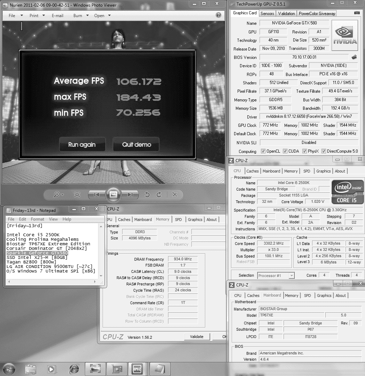The height and width of the screenshot is (376, 365).
Task: Toggle the OpenCL checkbox
Action: click(x=263, y=151)
